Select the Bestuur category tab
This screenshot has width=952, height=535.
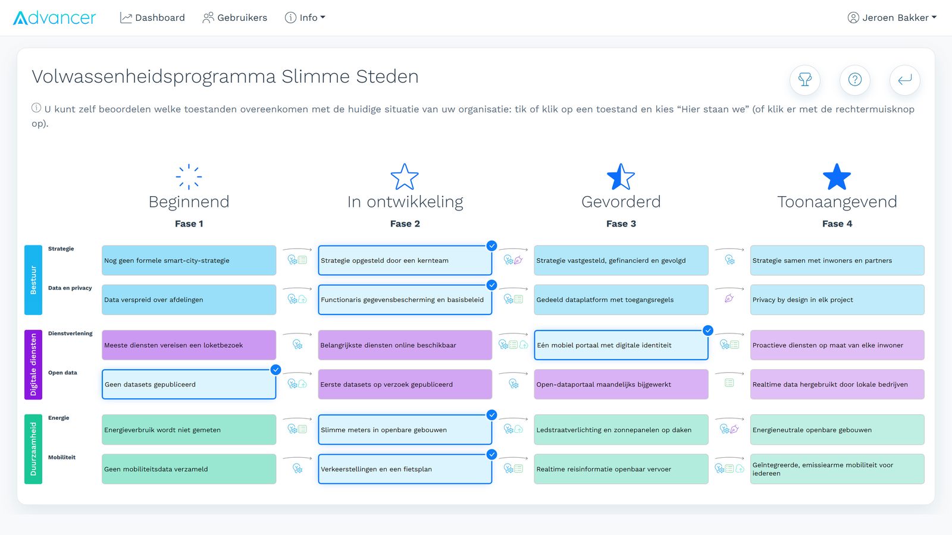(x=33, y=280)
